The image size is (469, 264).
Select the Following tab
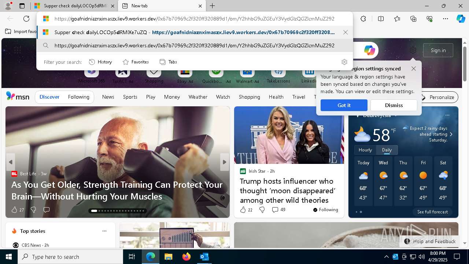click(x=78, y=97)
